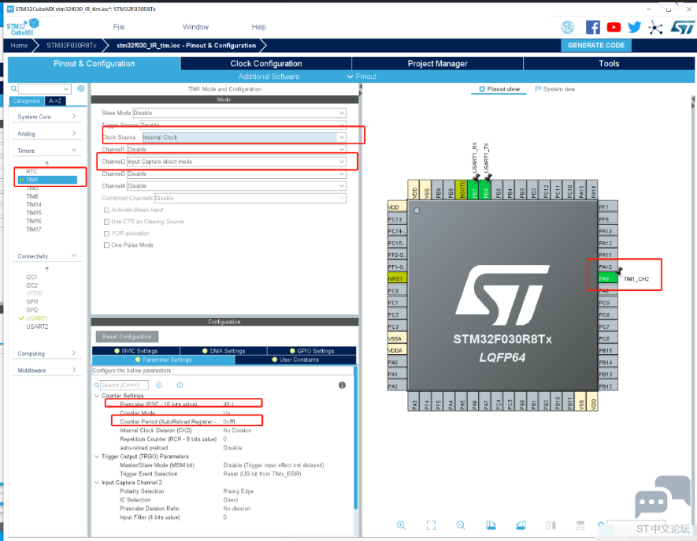Screen dimensions: 697x541
Task: Click STM32F030R8Tx breadcrumb
Action: click(x=72, y=46)
